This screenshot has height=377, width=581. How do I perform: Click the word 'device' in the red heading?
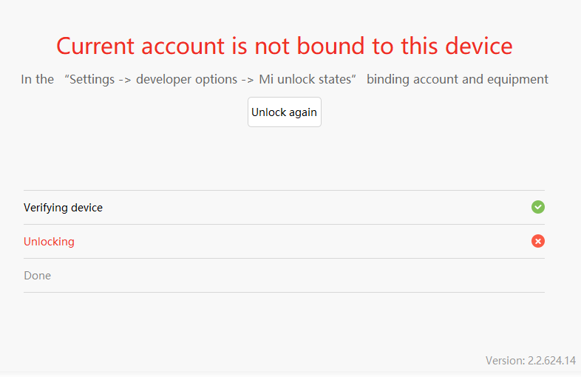click(479, 46)
